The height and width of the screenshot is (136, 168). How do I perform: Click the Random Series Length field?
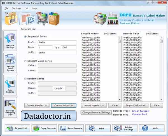point(71,88)
